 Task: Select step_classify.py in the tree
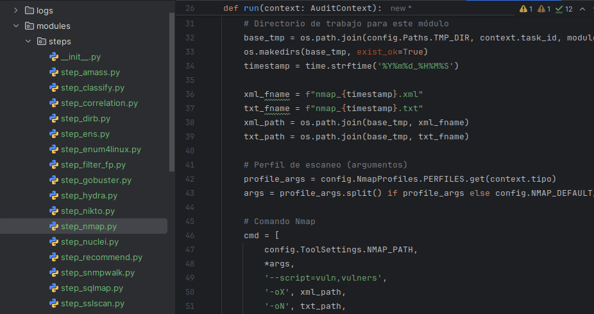click(93, 87)
